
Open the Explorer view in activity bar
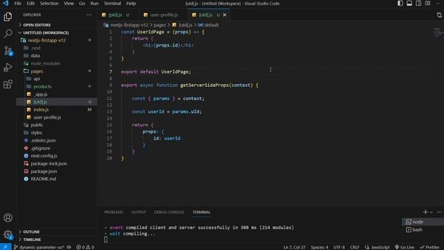tap(8, 17)
